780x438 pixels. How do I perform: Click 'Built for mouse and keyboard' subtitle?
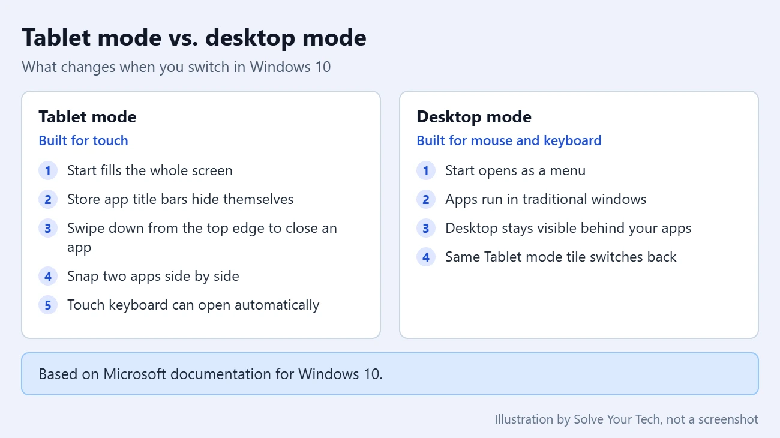[509, 140]
